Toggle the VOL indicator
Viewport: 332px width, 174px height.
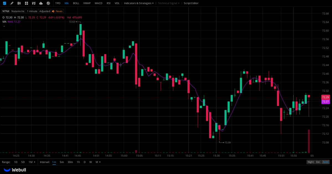tap(117, 3)
